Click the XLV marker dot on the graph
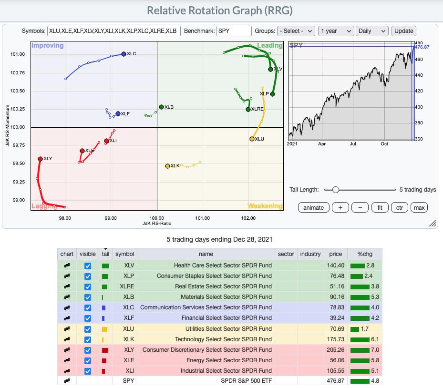443x388 pixels. (x=270, y=69)
